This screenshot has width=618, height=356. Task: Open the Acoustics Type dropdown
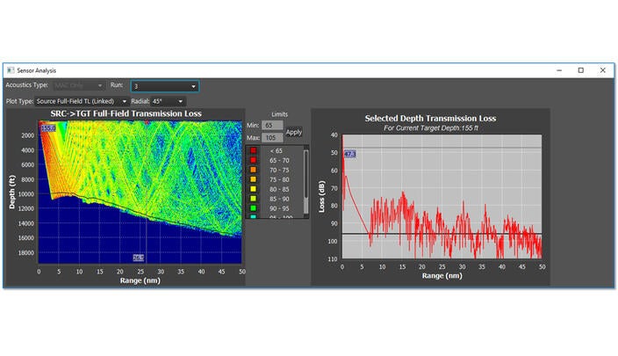coord(79,86)
